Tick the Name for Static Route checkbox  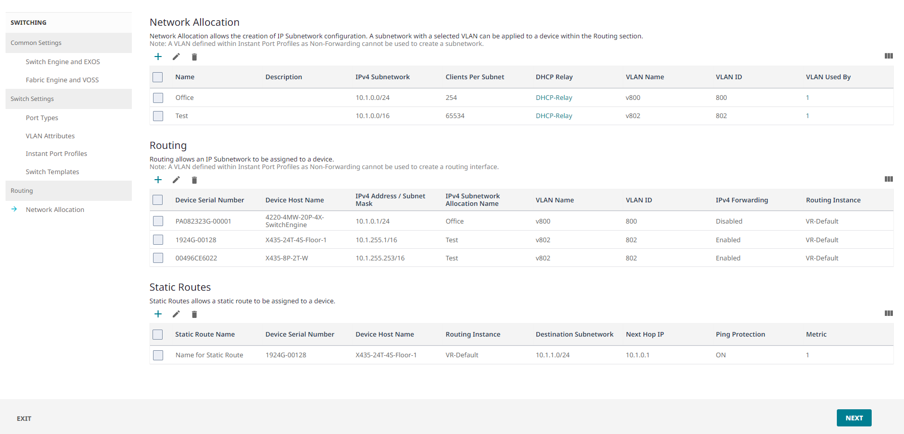pos(158,355)
